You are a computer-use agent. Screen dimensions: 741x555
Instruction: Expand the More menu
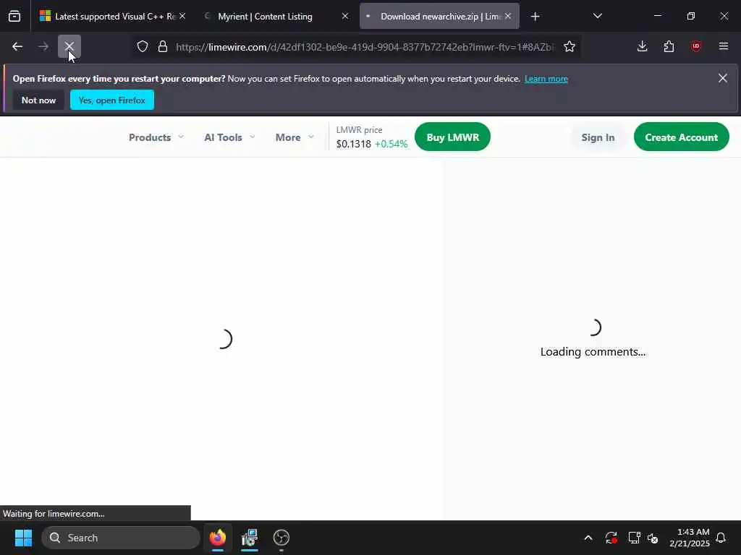pyautogui.click(x=295, y=137)
